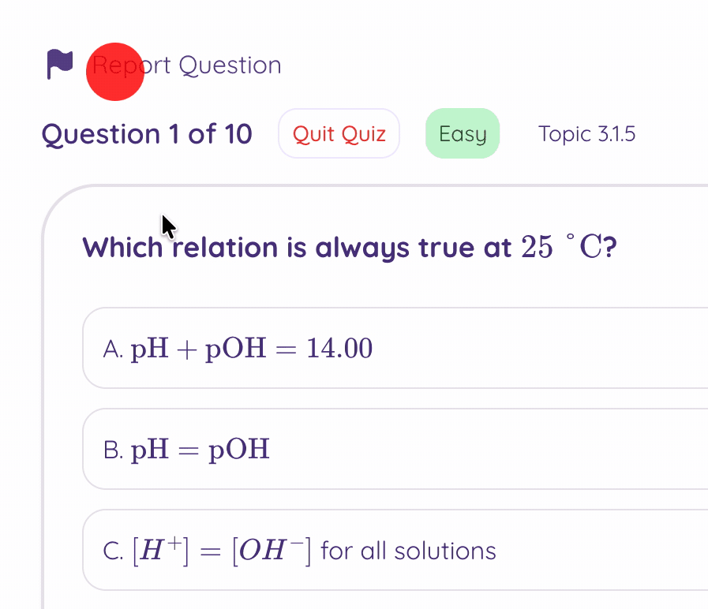This screenshot has width=708, height=609.
Task: Click the red circle marker over Report
Action: click(x=115, y=72)
